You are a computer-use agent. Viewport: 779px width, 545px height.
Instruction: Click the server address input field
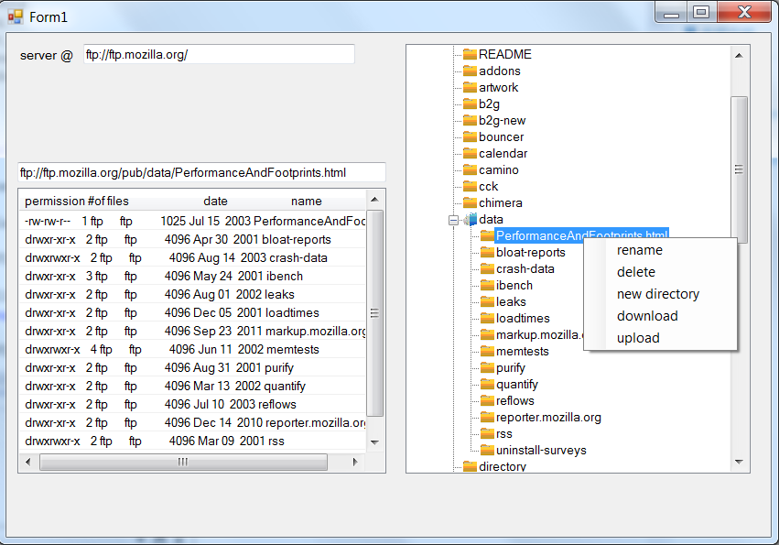click(x=219, y=54)
